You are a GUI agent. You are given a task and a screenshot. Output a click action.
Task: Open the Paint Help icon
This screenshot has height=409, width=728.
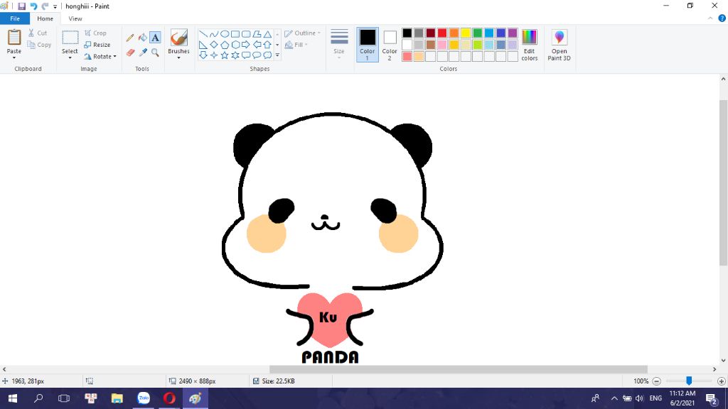pos(722,18)
